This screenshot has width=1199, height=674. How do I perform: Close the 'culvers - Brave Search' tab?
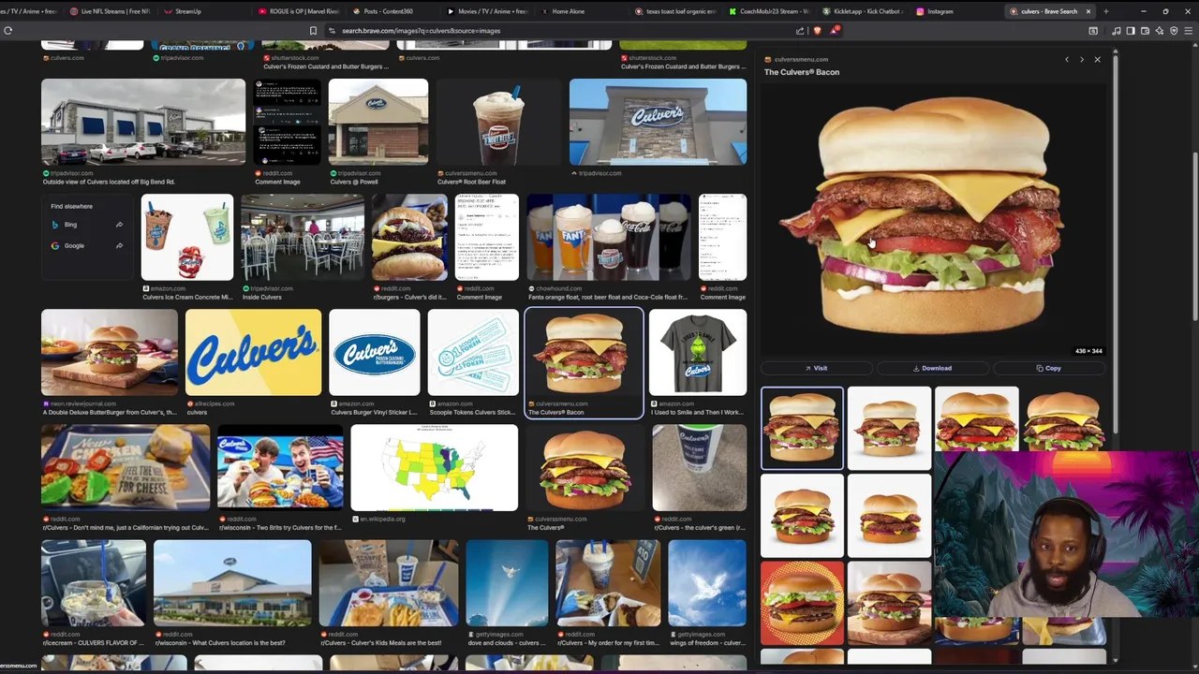click(1088, 11)
